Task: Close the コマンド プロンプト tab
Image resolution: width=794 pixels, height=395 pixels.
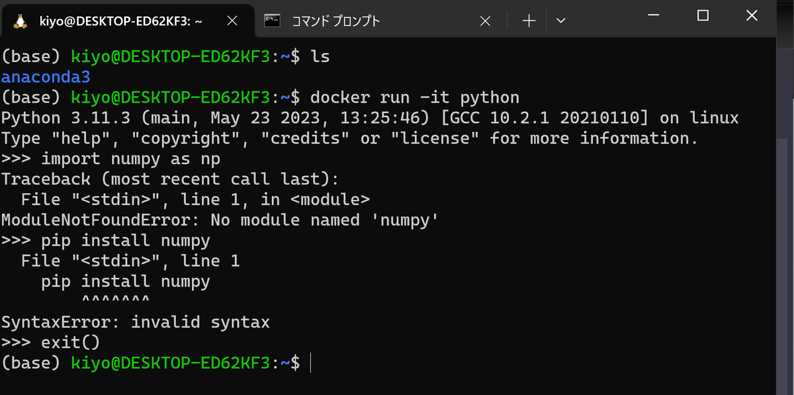Action: [484, 21]
